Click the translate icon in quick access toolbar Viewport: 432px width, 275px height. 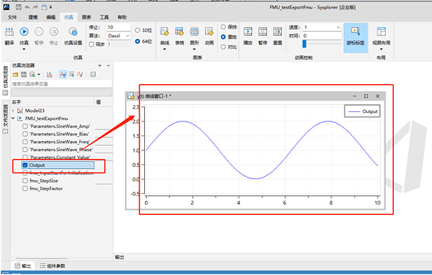pos(44,7)
